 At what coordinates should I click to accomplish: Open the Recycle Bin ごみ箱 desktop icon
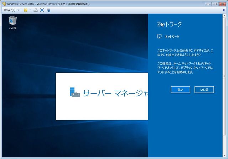click(x=13, y=23)
